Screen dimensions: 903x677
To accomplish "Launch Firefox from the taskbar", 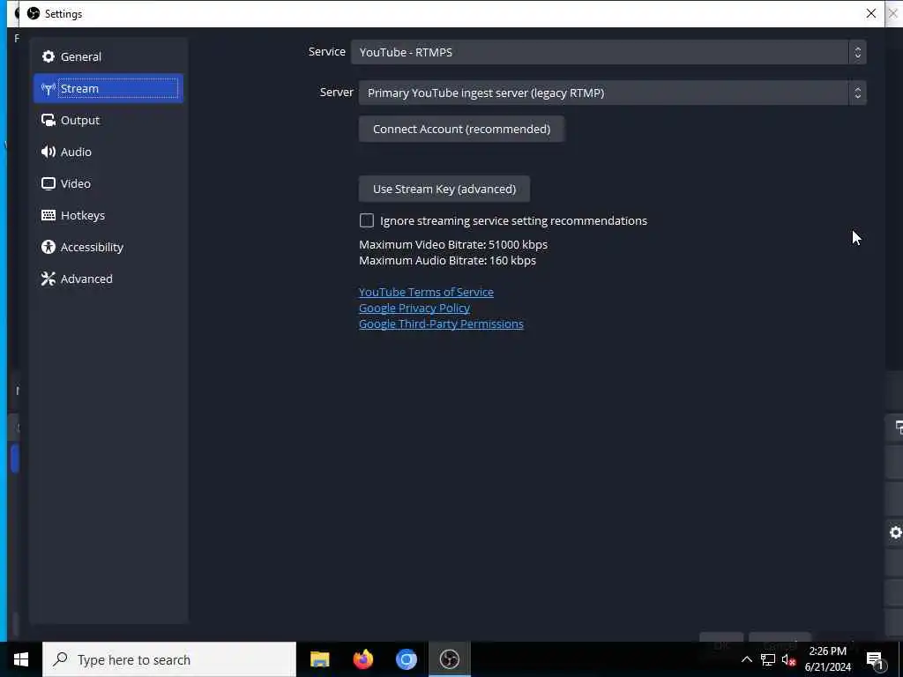I will (x=362, y=659).
